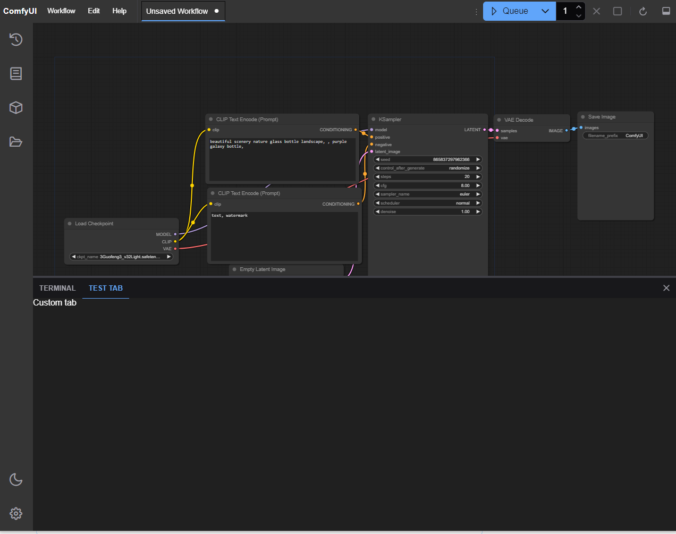Toggle the bottom panel with the toolbar icon
The image size is (676, 534).
[665, 11]
